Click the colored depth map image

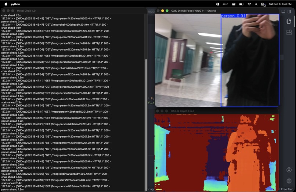click(x=217, y=153)
